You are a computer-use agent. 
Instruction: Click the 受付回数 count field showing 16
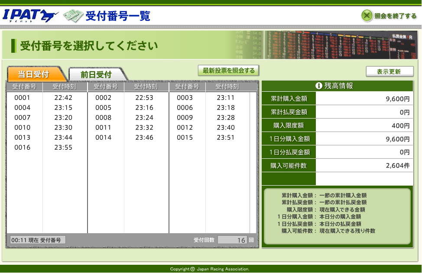(x=232, y=240)
